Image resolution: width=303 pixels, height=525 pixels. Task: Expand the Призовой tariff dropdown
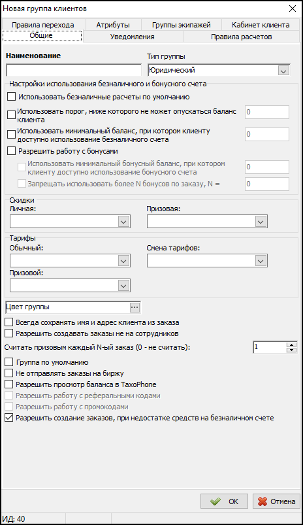[123, 286]
